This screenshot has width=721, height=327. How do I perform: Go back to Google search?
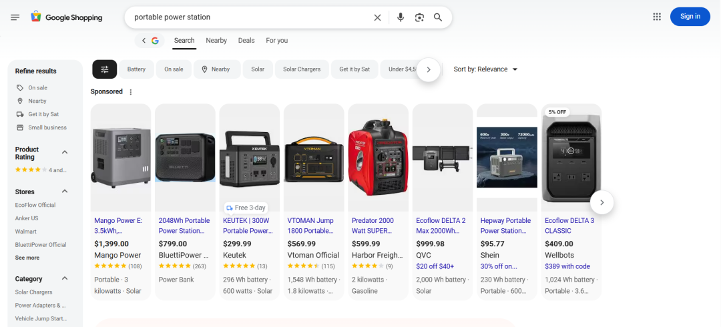click(x=150, y=41)
